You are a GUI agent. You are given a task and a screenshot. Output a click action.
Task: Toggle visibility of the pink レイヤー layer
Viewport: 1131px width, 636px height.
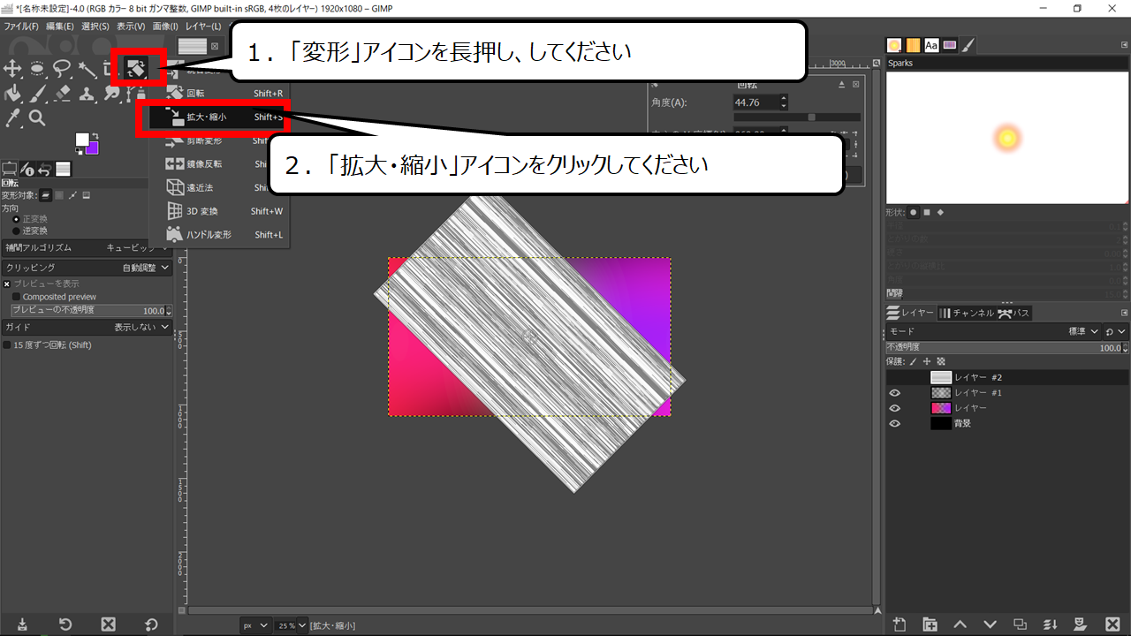click(894, 408)
